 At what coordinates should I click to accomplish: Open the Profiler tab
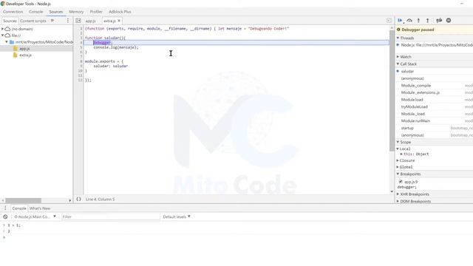(96, 12)
